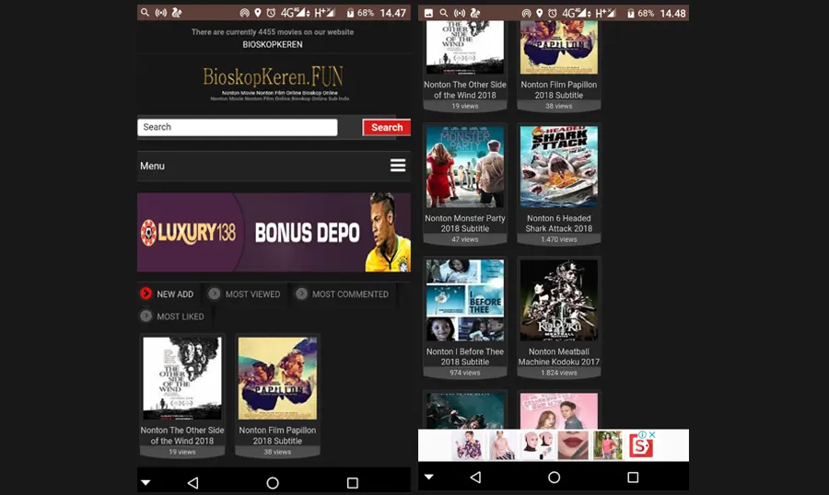Tap the battery status icon on left screen
The height and width of the screenshot is (495, 829).
[x=350, y=13]
